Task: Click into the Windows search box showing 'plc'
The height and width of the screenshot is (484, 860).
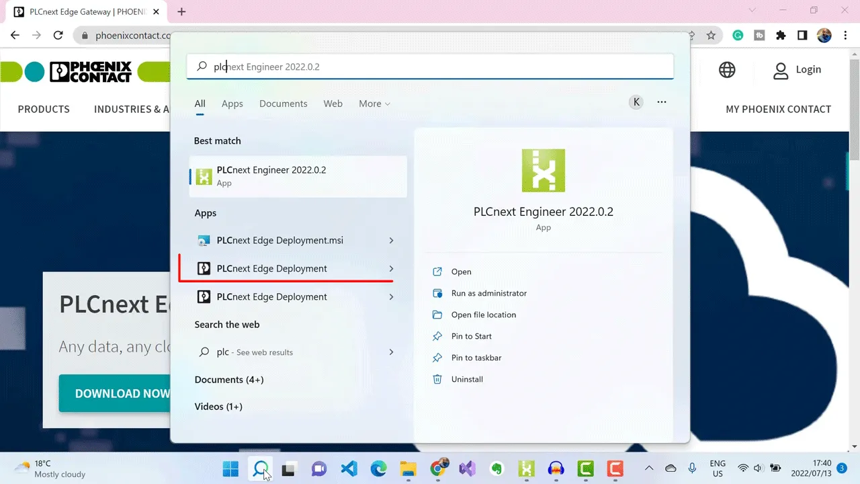Action: click(x=430, y=67)
